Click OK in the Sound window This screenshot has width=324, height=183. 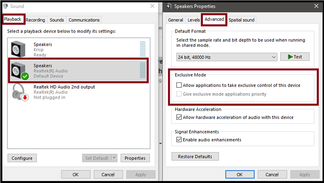click(x=76, y=174)
